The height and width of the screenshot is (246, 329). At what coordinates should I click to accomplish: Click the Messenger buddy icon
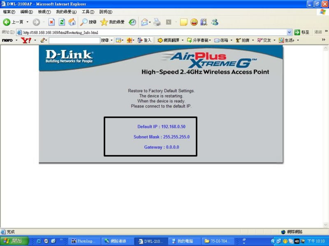[215, 22]
